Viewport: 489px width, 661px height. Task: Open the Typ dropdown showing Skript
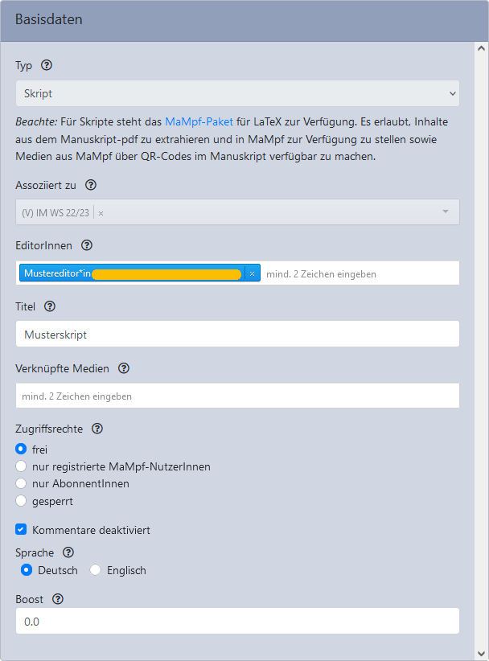coord(237,93)
